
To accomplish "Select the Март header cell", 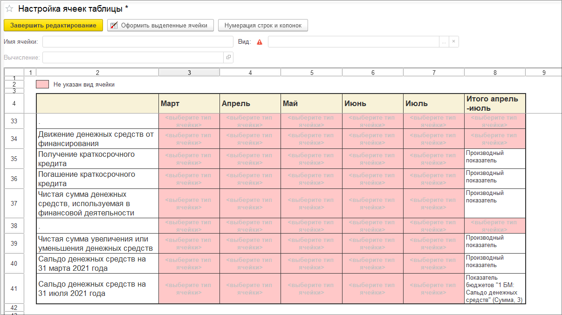I will pyautogui.click(x=189, y=103).
